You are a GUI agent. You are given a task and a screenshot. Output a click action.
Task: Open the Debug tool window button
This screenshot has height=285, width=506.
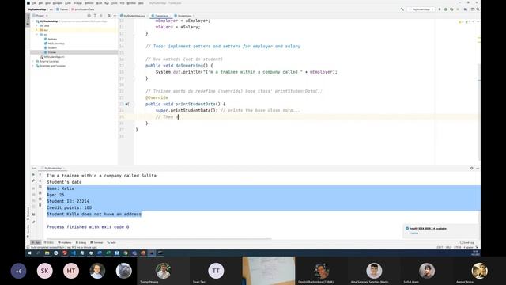point(81,242)
